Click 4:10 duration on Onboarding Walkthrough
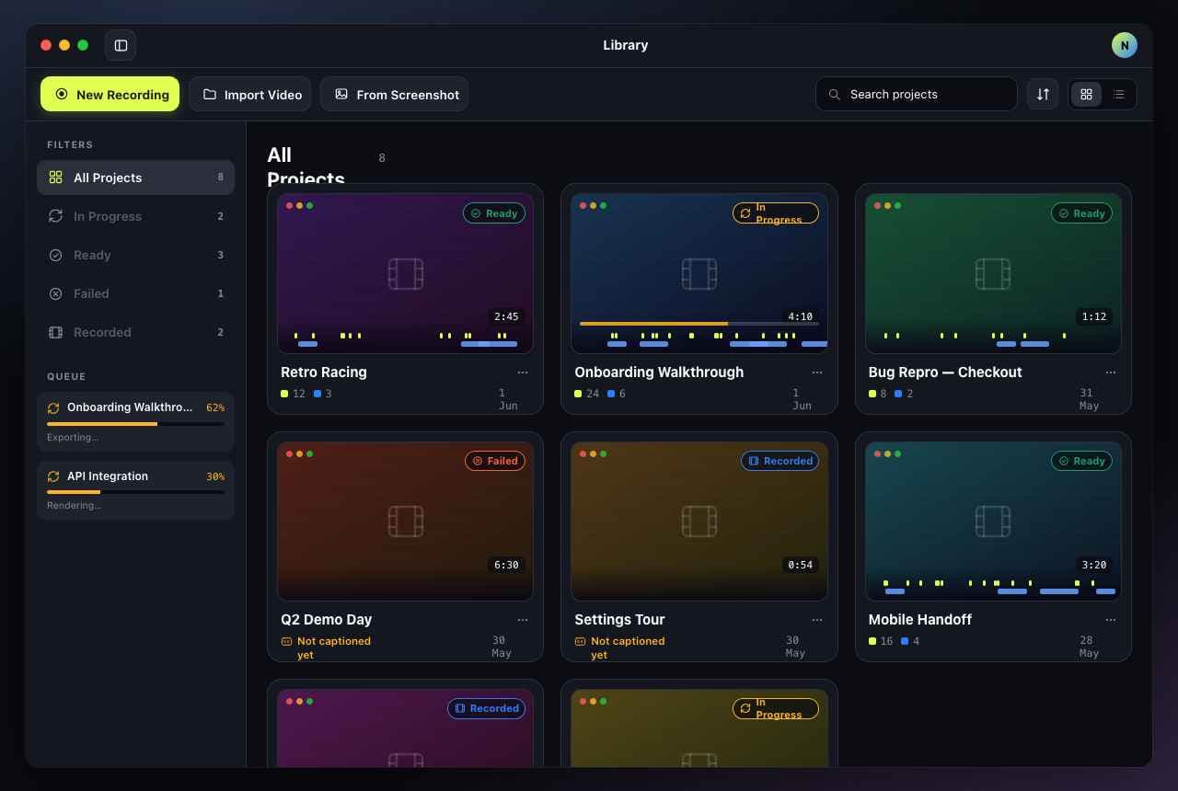The image size is (1178, 791). 801,316
